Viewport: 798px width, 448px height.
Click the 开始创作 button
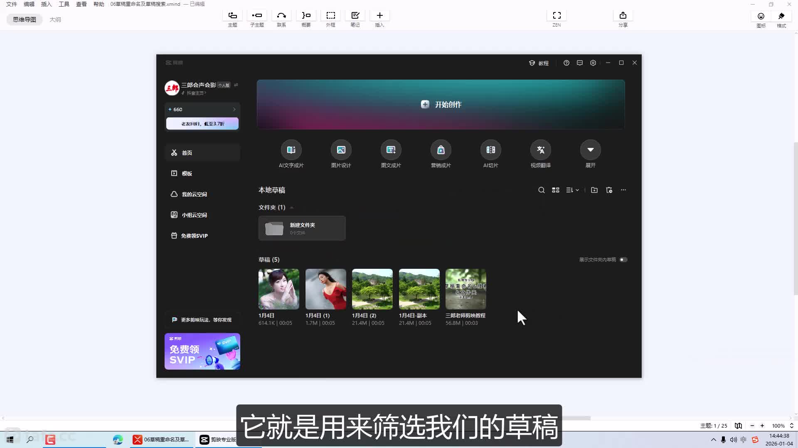pos(441,105)
